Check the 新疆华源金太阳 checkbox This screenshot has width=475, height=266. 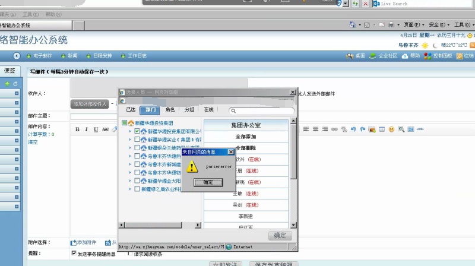(137, 180)
